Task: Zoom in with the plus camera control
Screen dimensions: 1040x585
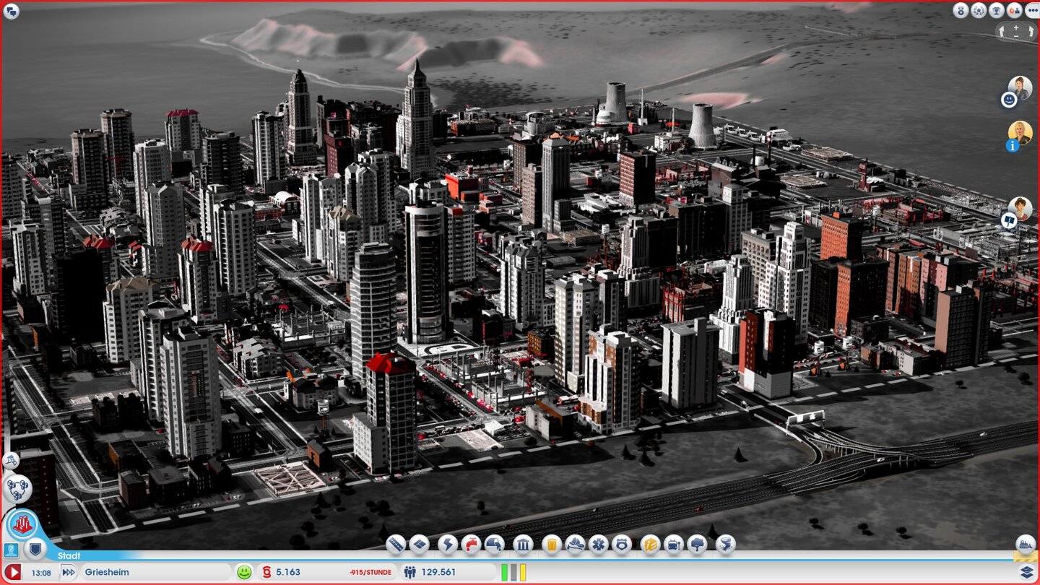Action: tap(1016, 27)
